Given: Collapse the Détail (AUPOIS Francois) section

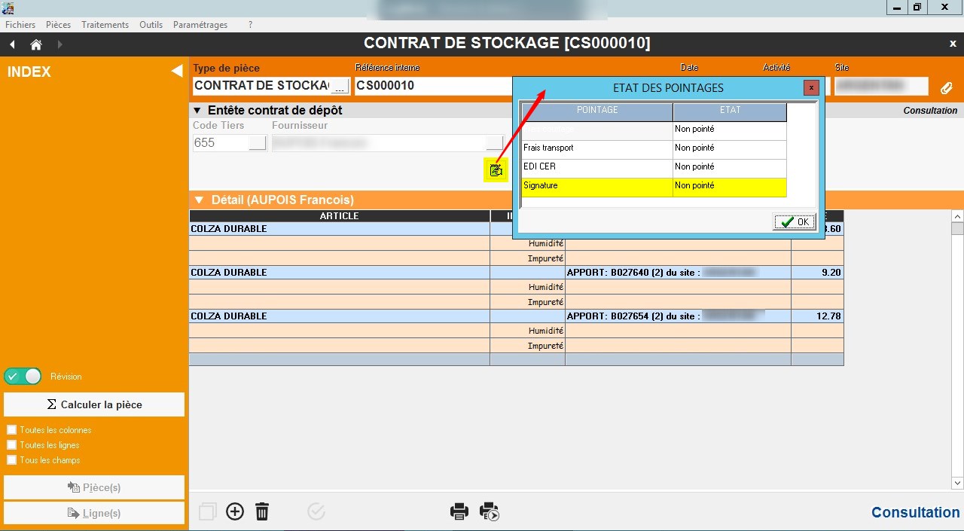Looking at the screenshot, I should point(199,200).
